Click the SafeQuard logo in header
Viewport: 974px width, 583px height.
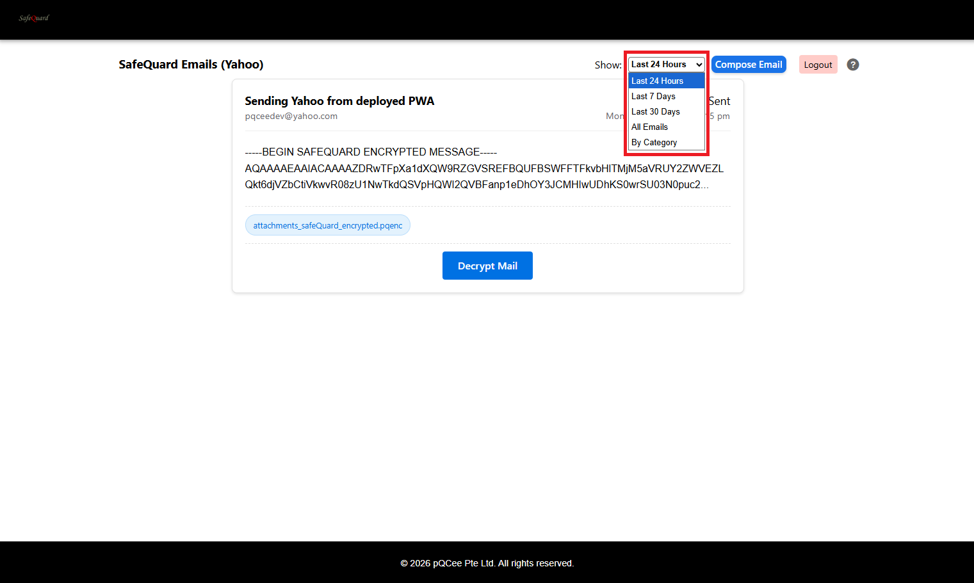34,18
